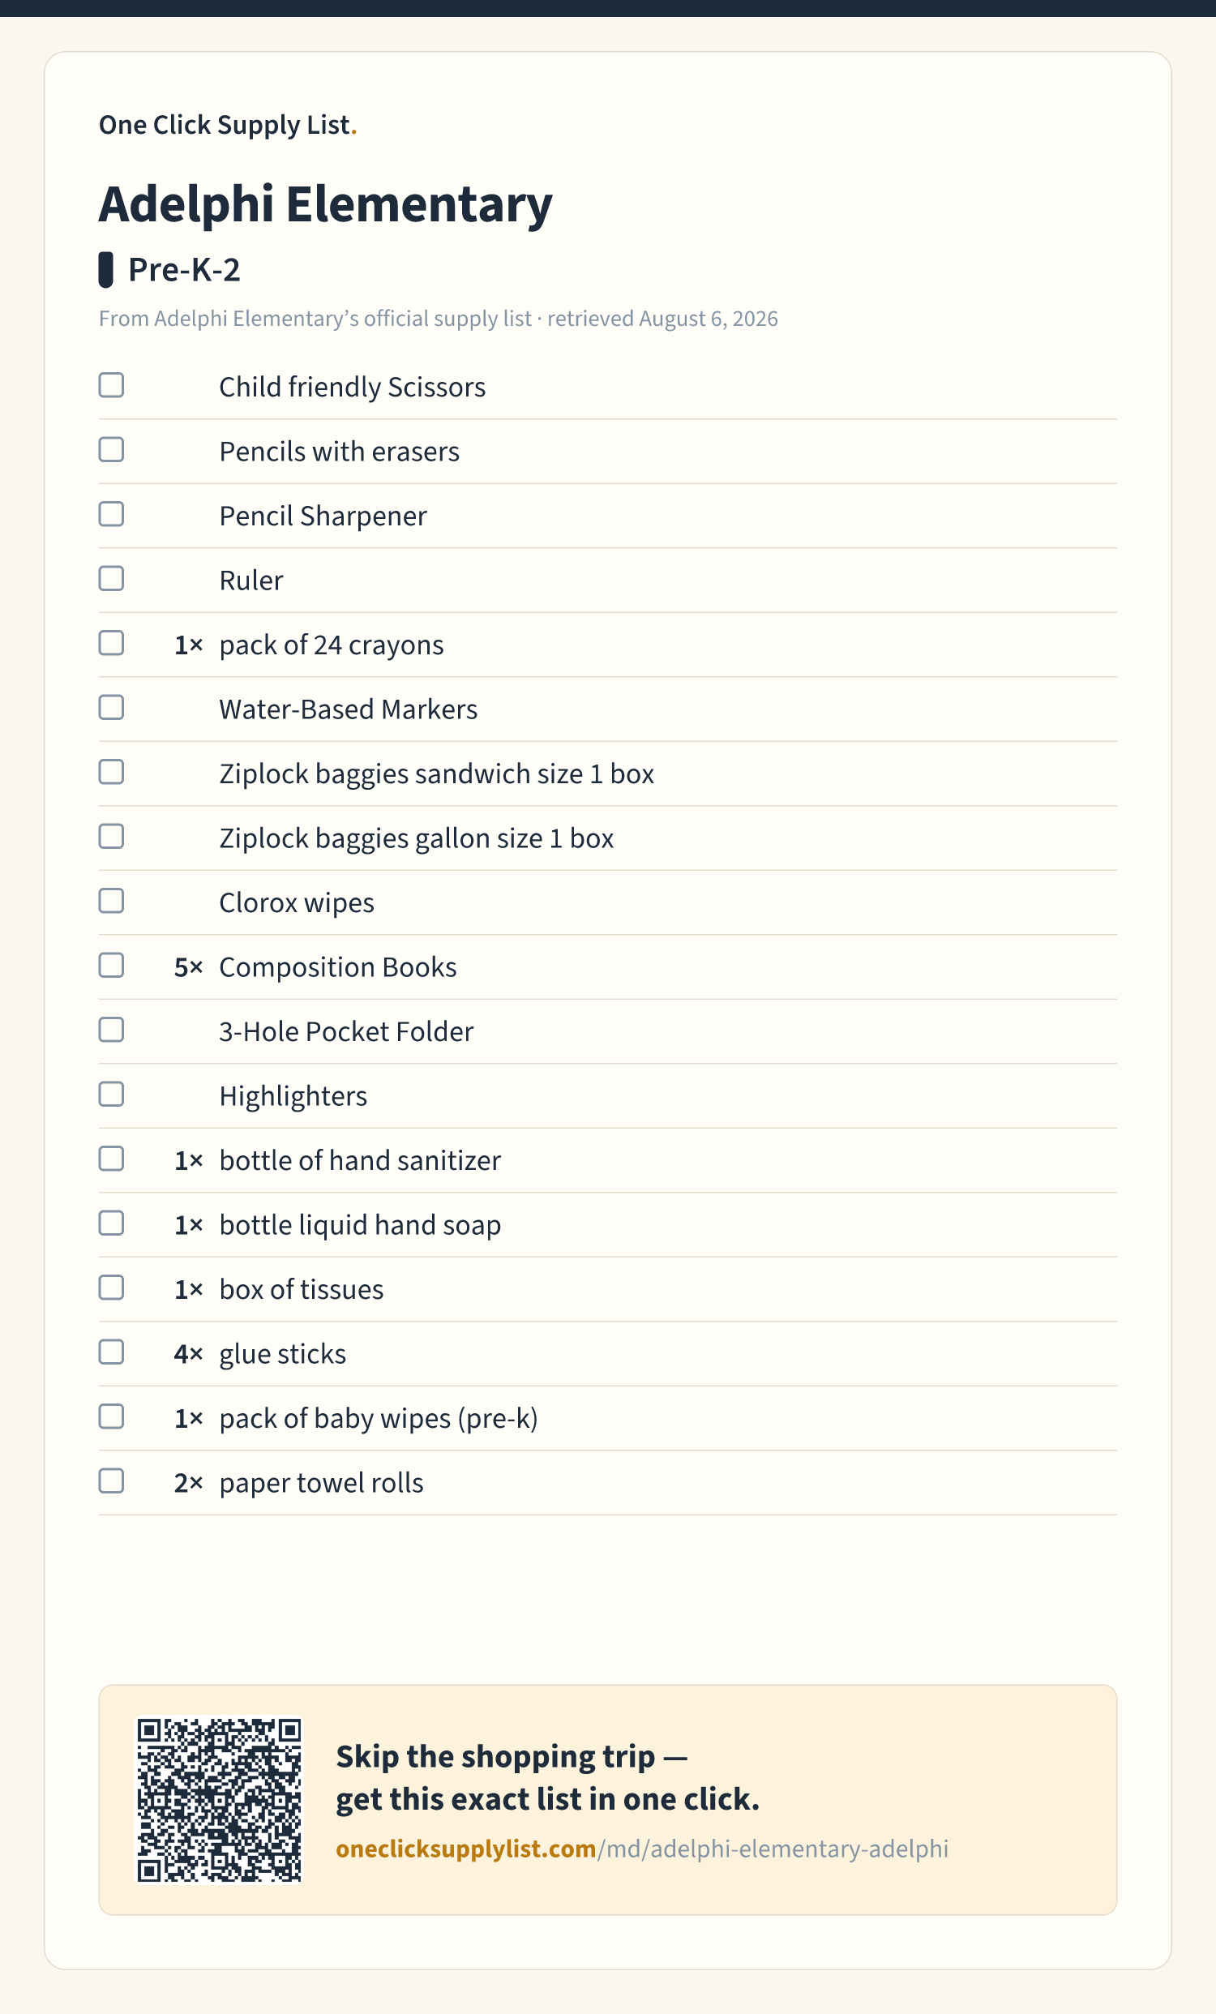Tick the 3-Hole Pocket Folder checkbox
1216x2014 pixels.
[x=111, y=1030]
